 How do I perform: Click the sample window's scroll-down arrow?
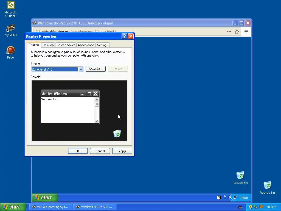pyautogui.click(x=97, y=121)
